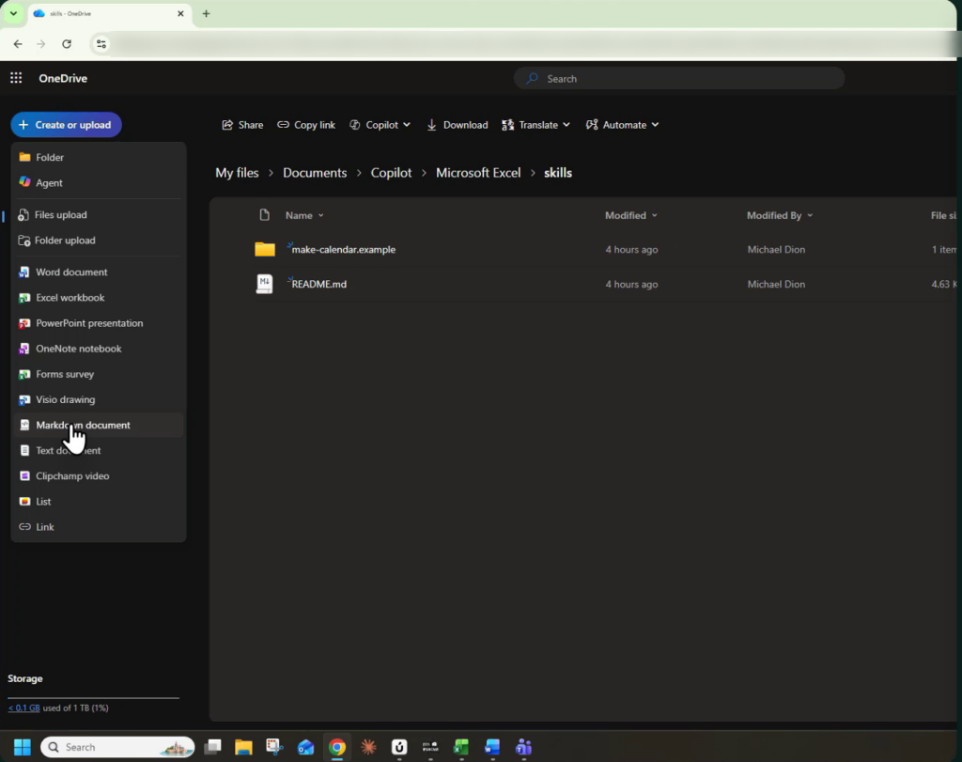The height and width of the screenshot is (762, 962).
Task: Open the orange starburst app in taskbar
Action: pyautogui.click(x=368, y=747)
